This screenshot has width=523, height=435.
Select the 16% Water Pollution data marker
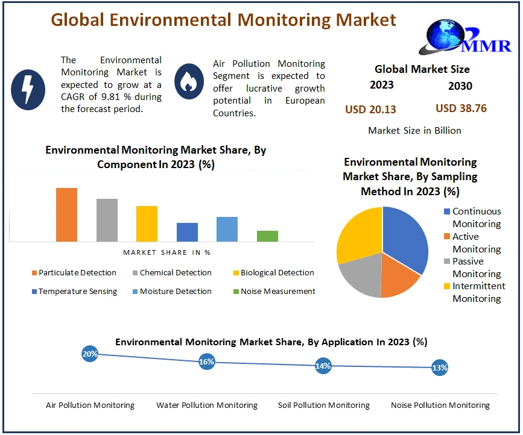click(206, 362)
